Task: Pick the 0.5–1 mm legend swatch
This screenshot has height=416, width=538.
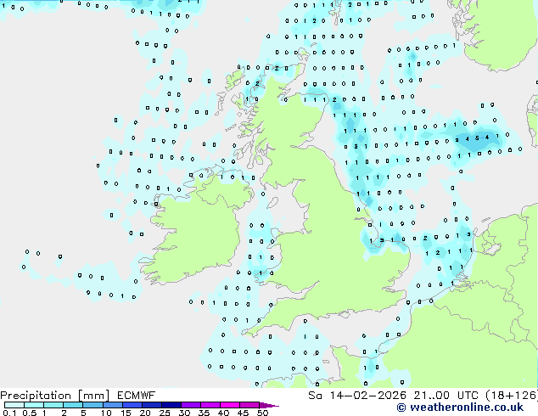Action: point(34,405)
